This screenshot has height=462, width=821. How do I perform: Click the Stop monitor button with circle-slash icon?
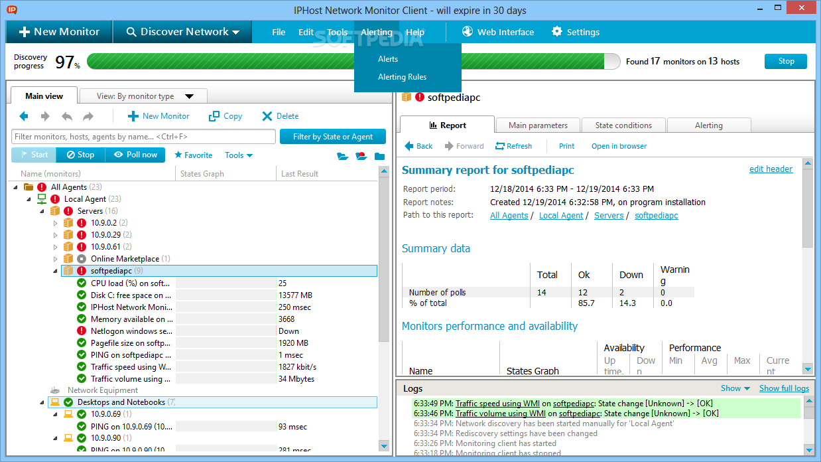click(80, 155)
